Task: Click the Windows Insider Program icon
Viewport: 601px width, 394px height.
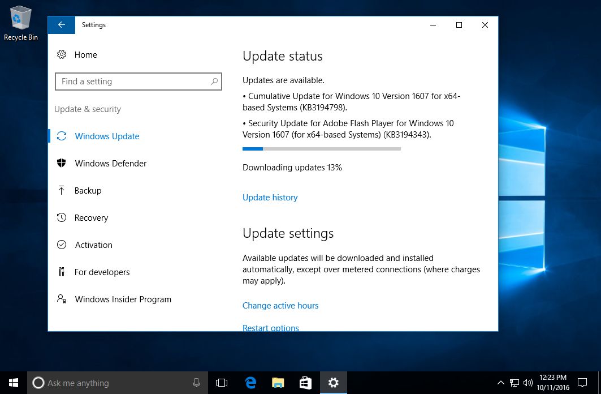Action: pos(61,299)
